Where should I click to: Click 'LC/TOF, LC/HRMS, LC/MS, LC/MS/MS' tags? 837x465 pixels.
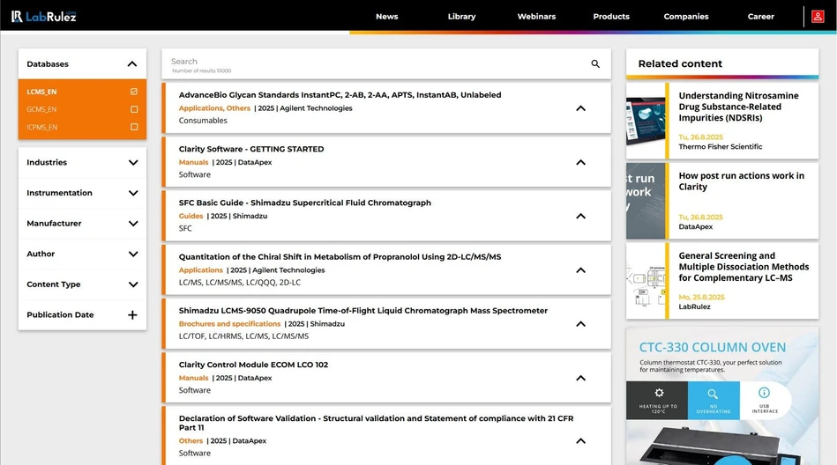click(244, 336)
